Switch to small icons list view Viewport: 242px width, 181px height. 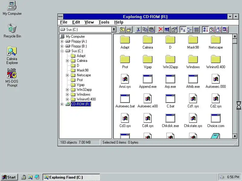pyautogui.click(x=190, y=30)
